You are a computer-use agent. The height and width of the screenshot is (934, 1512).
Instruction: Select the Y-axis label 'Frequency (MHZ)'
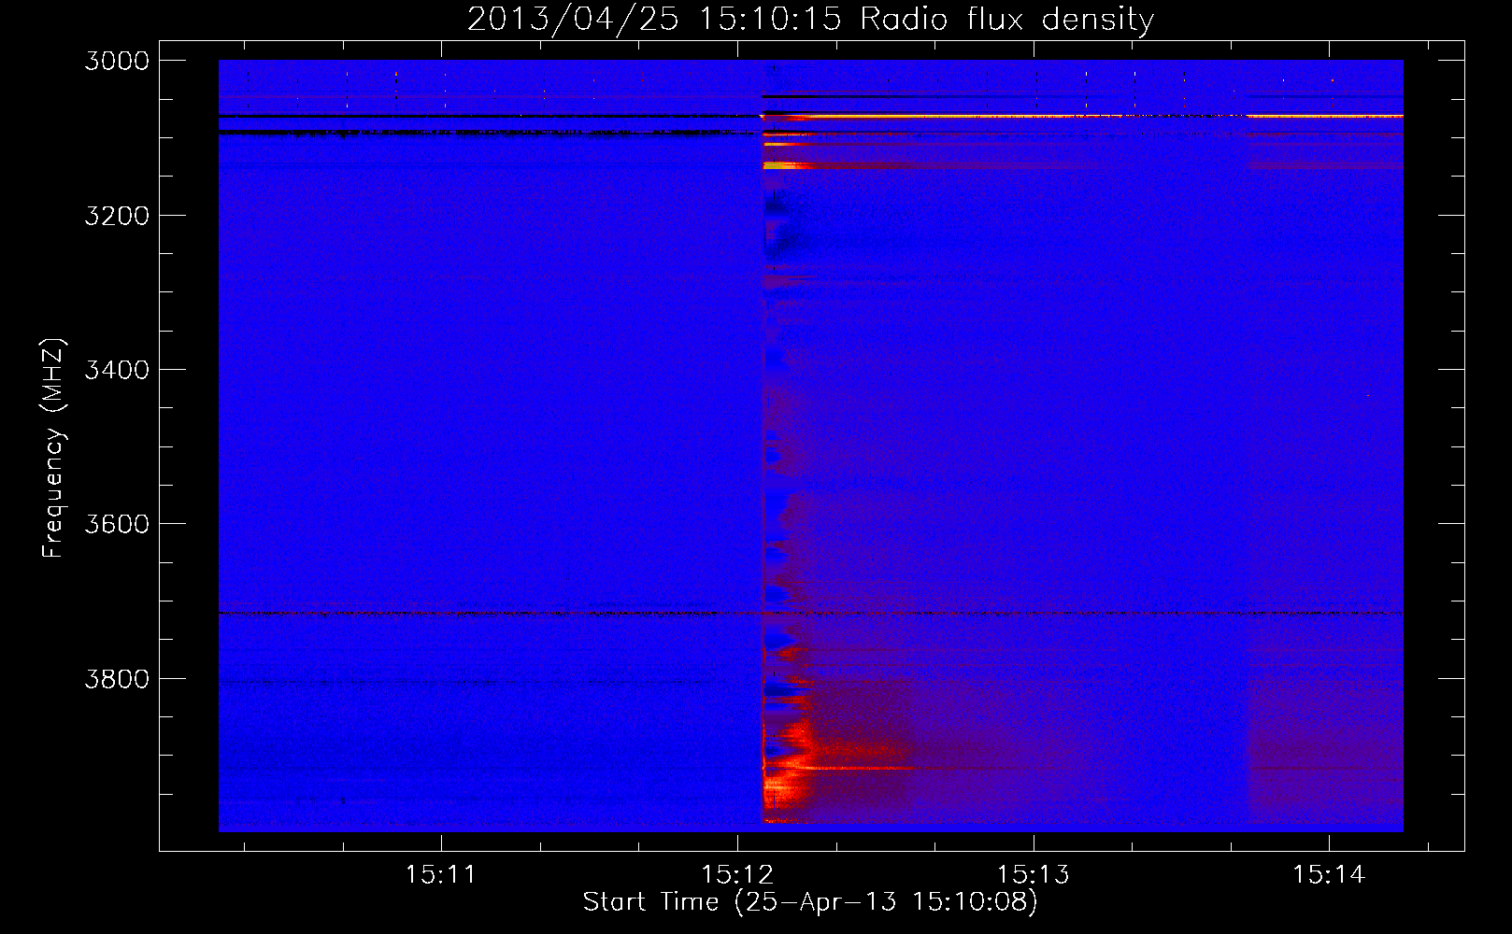coord(53,448)
